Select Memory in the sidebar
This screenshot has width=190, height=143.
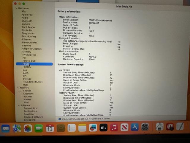point(27,52)
